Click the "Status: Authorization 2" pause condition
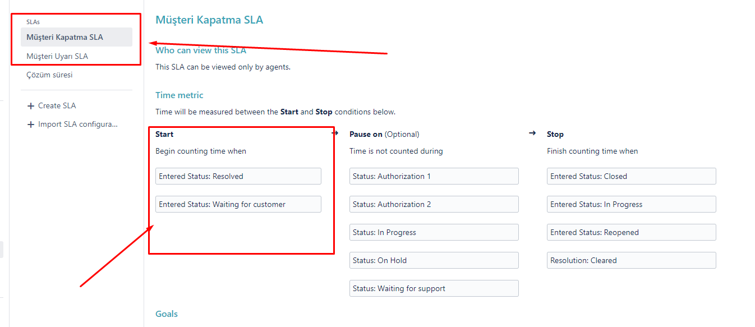This screenshot has height=327, width=755. (434, 204)
